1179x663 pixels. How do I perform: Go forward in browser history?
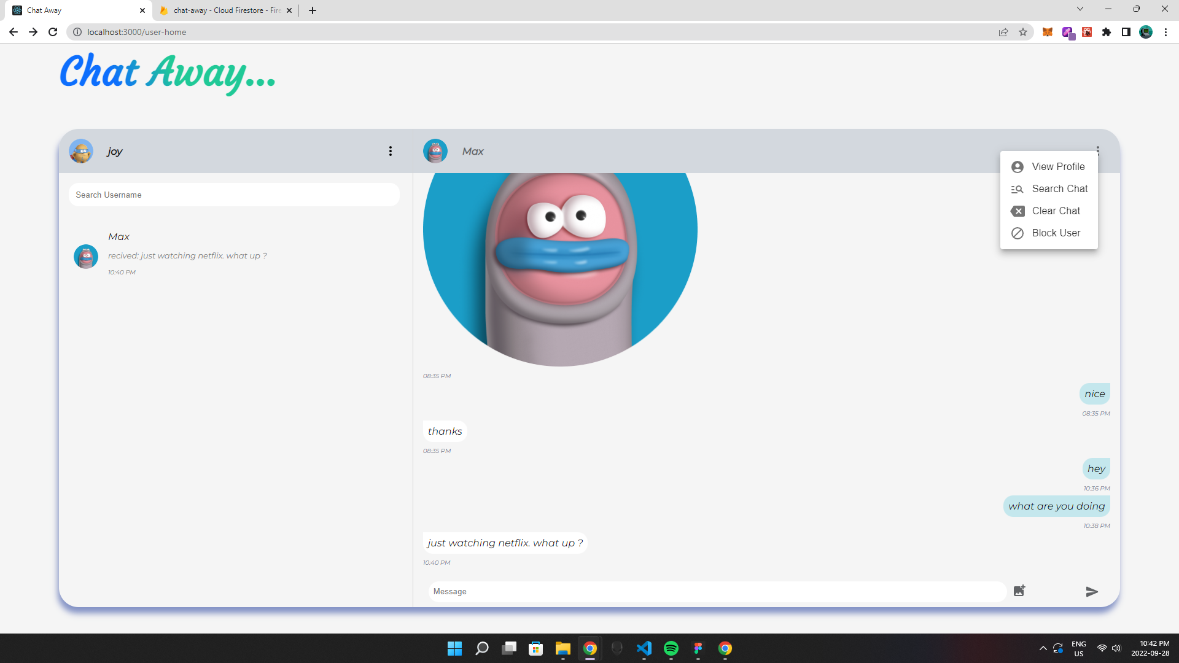pyautogui.click(x=33, y=32)
